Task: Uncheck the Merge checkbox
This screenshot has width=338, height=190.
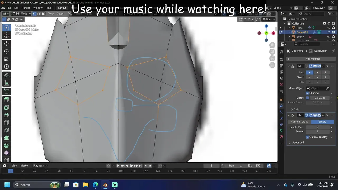Action: (307, 98)
